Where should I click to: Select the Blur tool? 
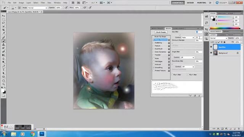(3, 59)
